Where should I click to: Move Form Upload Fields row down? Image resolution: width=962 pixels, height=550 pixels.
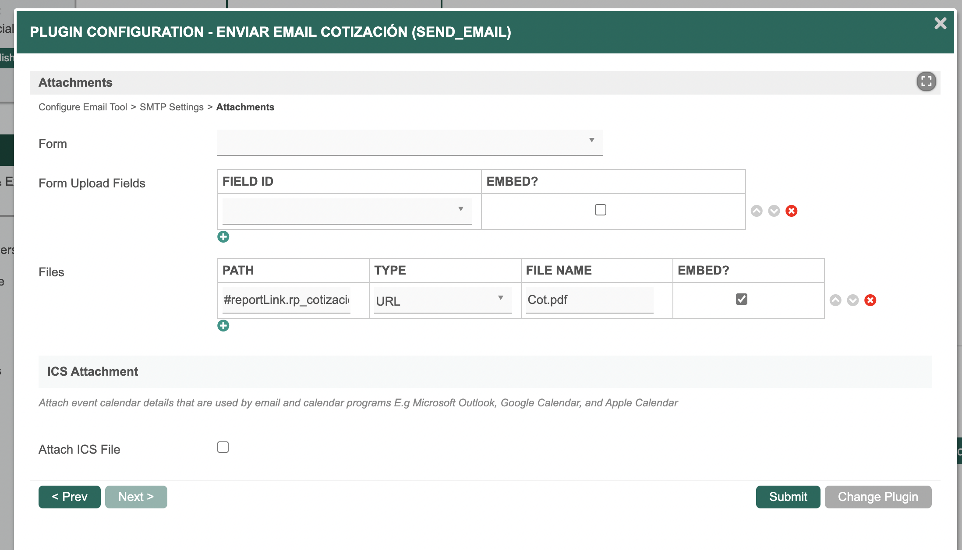tap(774, 211)
